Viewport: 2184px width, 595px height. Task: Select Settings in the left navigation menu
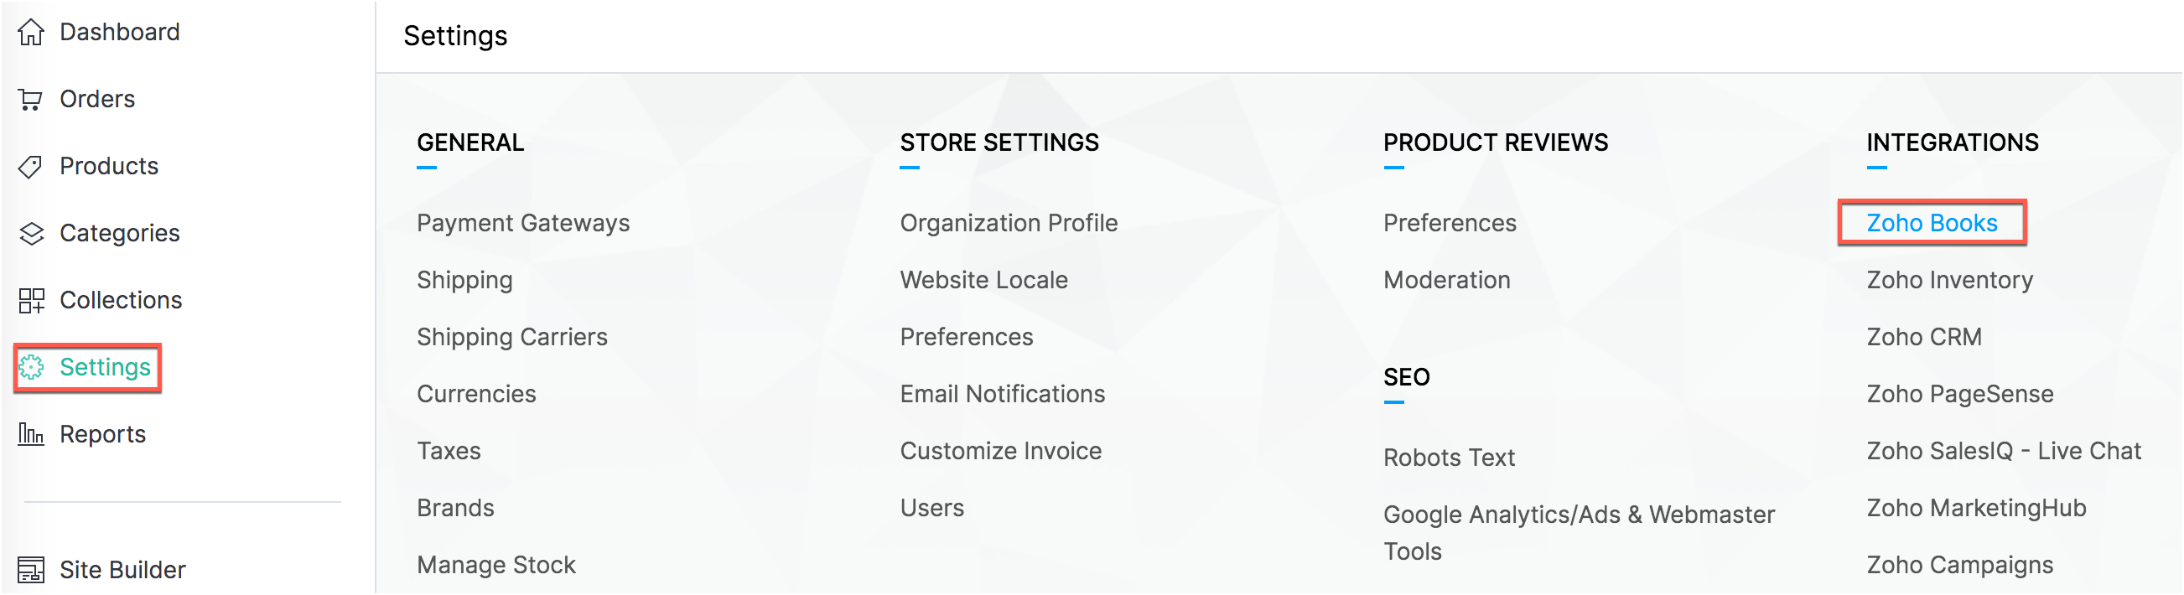point(106,367)
